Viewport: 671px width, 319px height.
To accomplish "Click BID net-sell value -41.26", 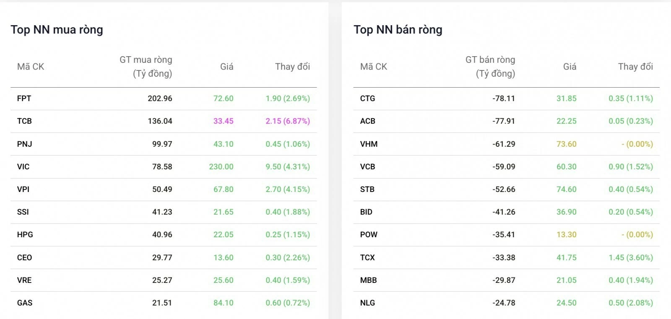I will click(x=504, y=212).
